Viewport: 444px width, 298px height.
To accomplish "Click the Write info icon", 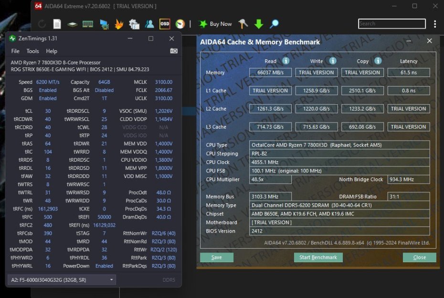I will [x=332, y=61].
